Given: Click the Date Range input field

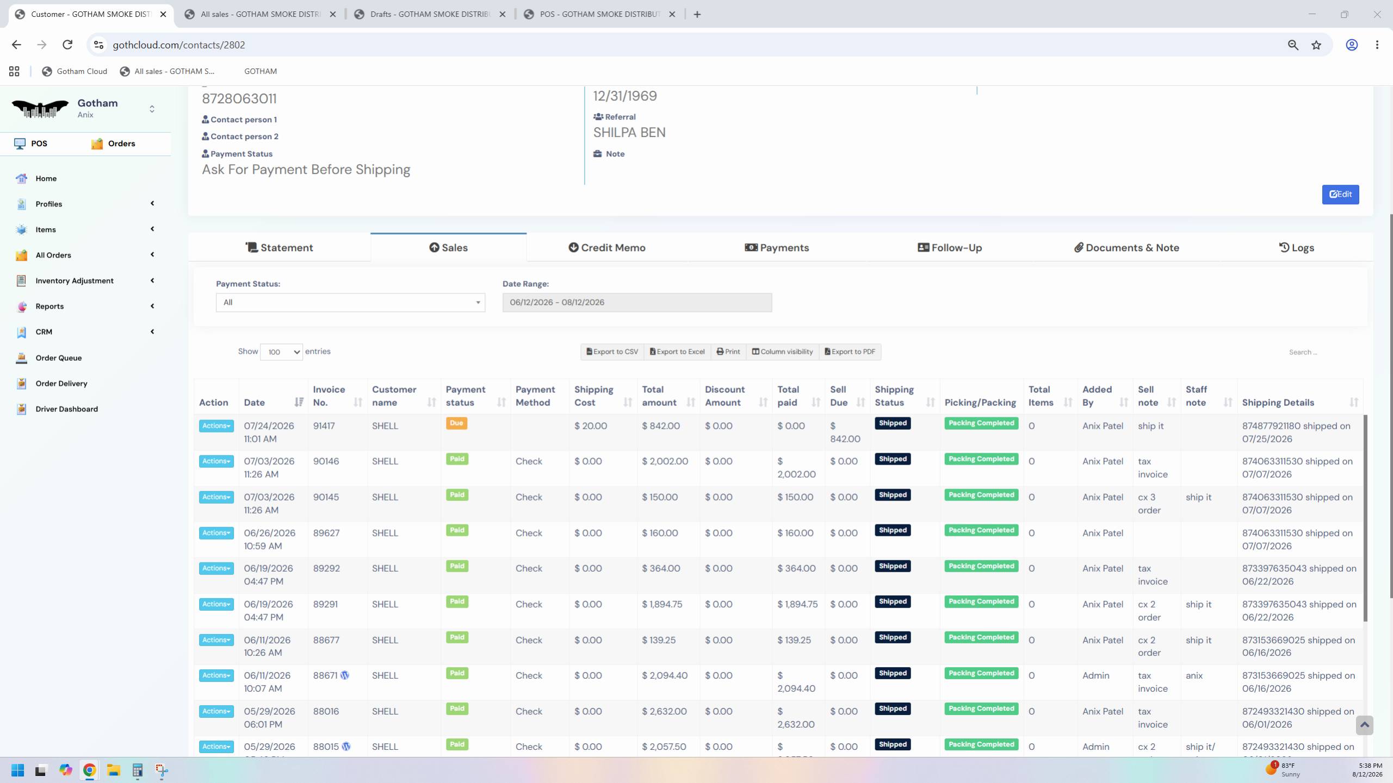Looking at the screenshot, I should (x=637, y=303).
